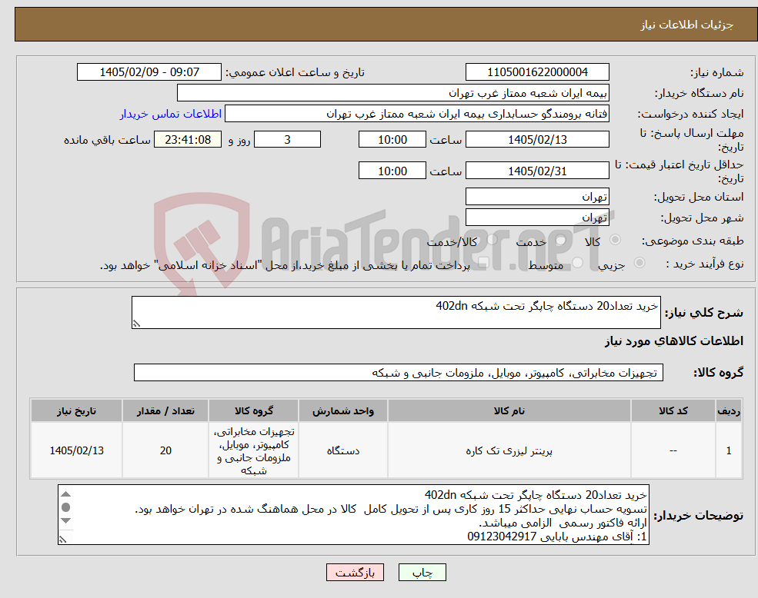This screenshot has width=758, height=598.
Task: Click price validity date 1405/02/31 field
Action: point(537,171)
